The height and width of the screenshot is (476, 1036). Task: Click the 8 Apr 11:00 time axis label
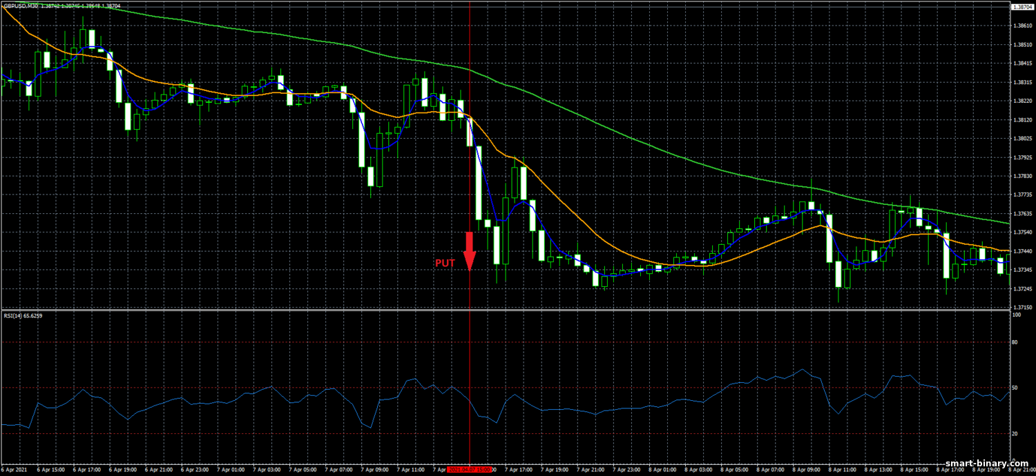pos(842,469)
